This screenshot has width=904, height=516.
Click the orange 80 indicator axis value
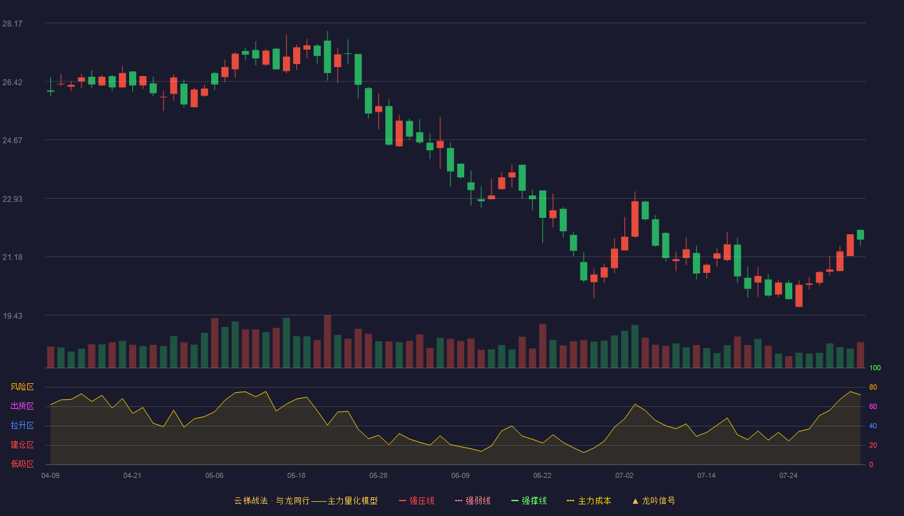[873, 387]
